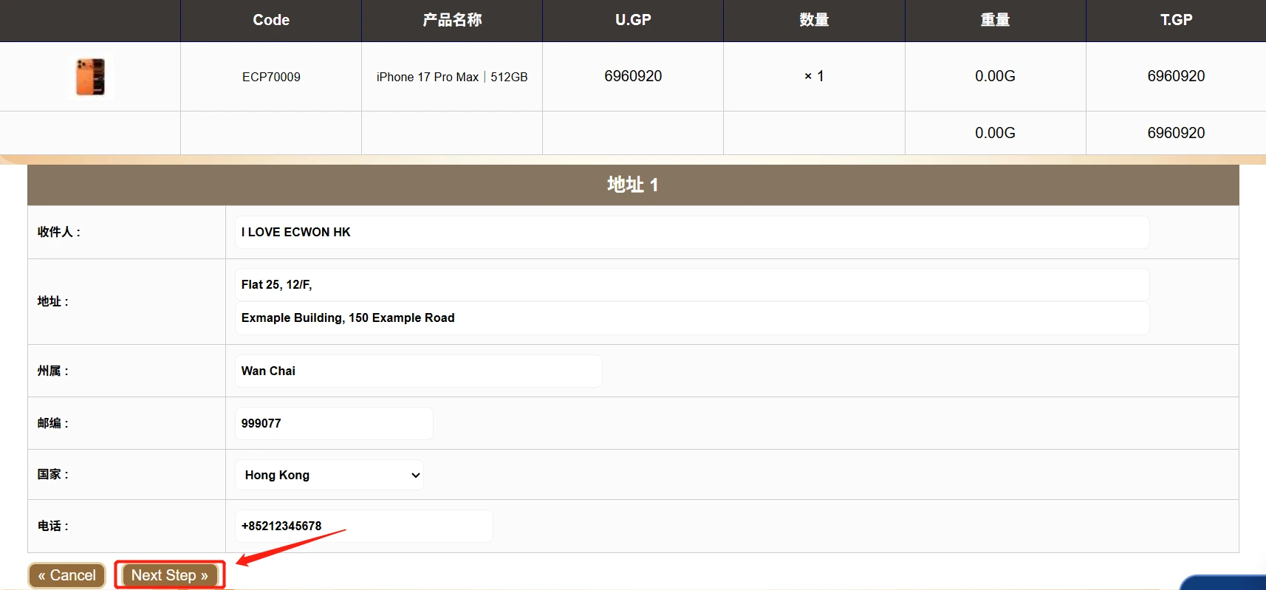Select the Exmaple Building address line field
1266x590 pixels.
[691, 318]
